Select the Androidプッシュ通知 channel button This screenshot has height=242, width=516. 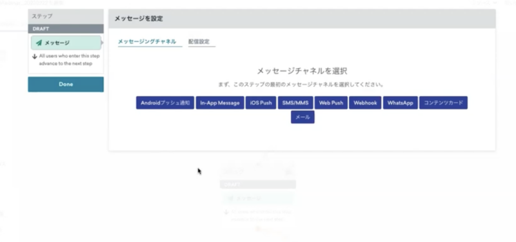pyautogui.click(x=165, y=103)
